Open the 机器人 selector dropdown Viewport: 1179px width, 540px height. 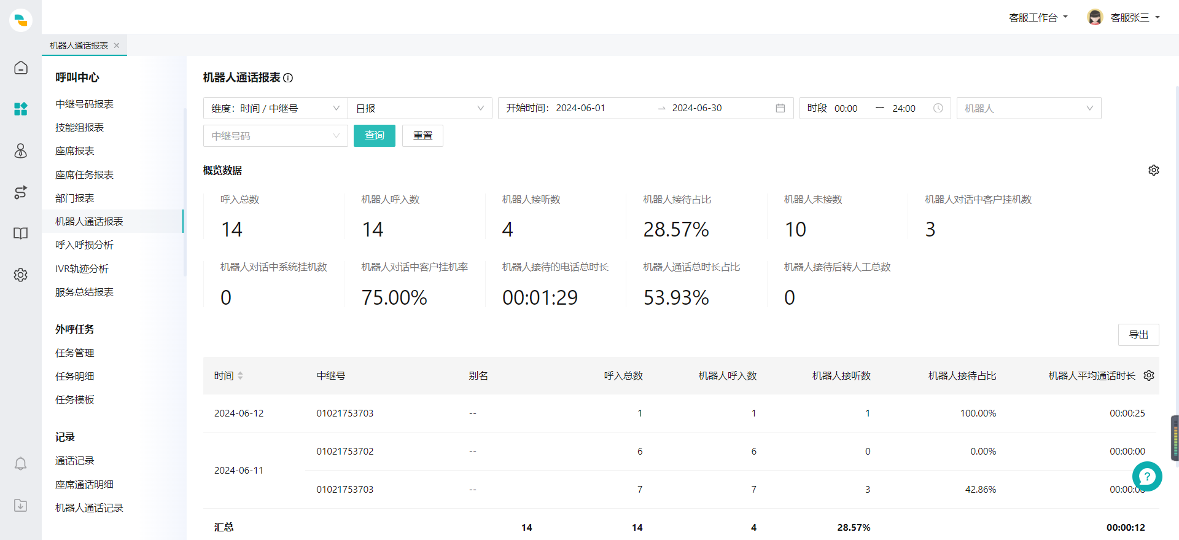click(x=1029, y=108)
